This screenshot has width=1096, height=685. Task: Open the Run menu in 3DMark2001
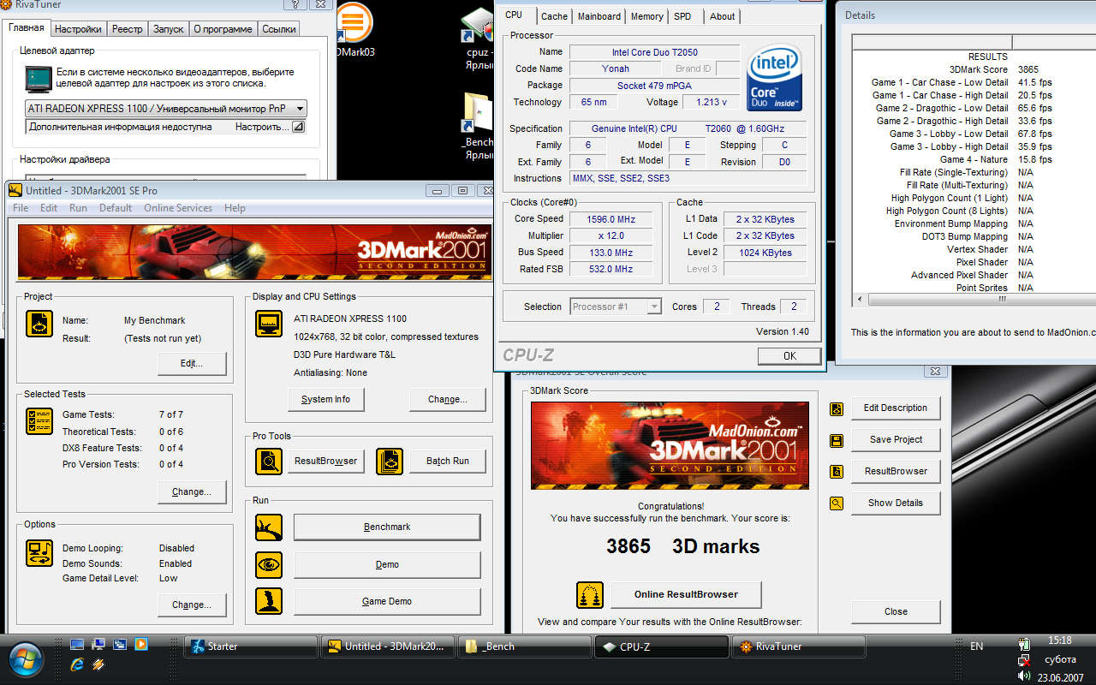(x=78, y=208)
